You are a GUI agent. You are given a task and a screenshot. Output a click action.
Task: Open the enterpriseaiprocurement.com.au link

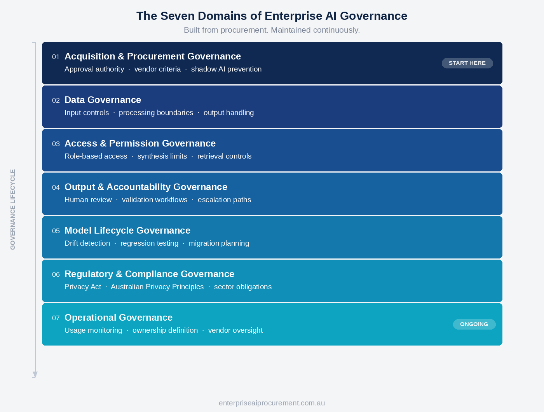coord(272,403)
